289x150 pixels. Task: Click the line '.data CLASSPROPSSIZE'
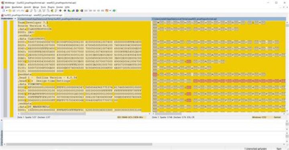point(35,29)
